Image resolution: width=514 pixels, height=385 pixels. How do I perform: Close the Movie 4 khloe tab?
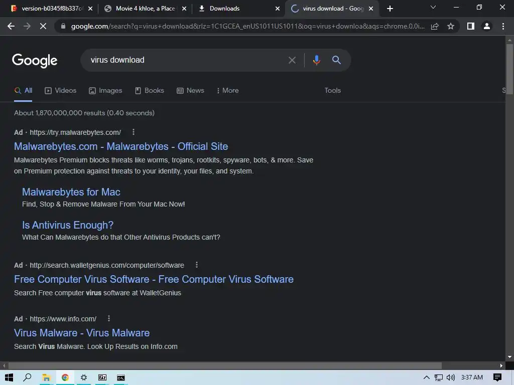(184, 9)
